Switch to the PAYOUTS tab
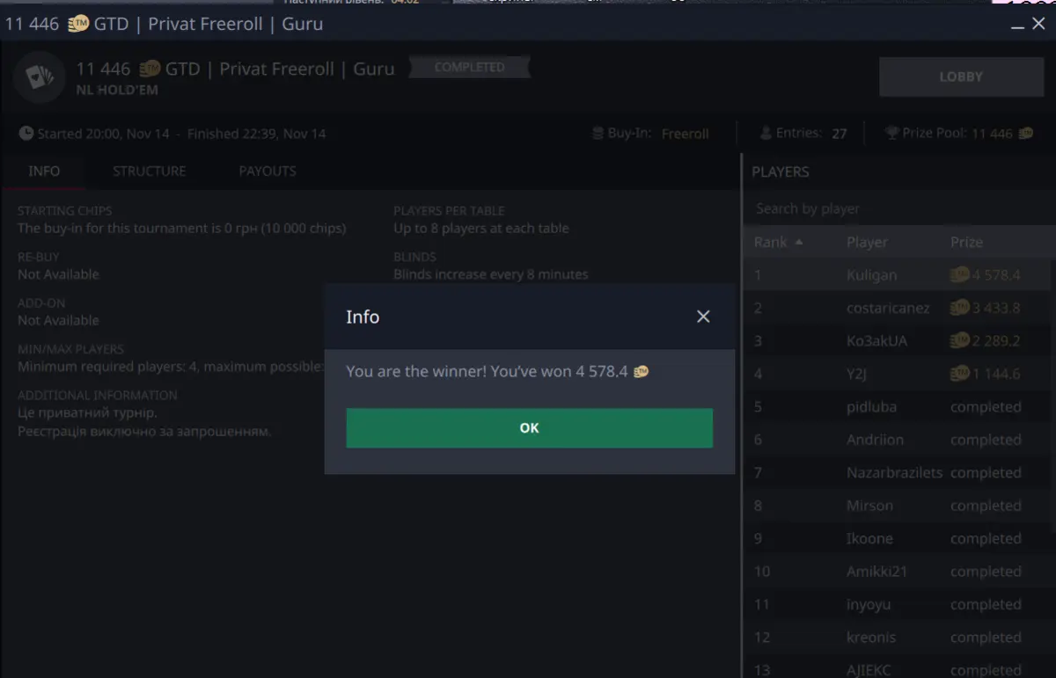1056x678 pixels. point(268,171)
